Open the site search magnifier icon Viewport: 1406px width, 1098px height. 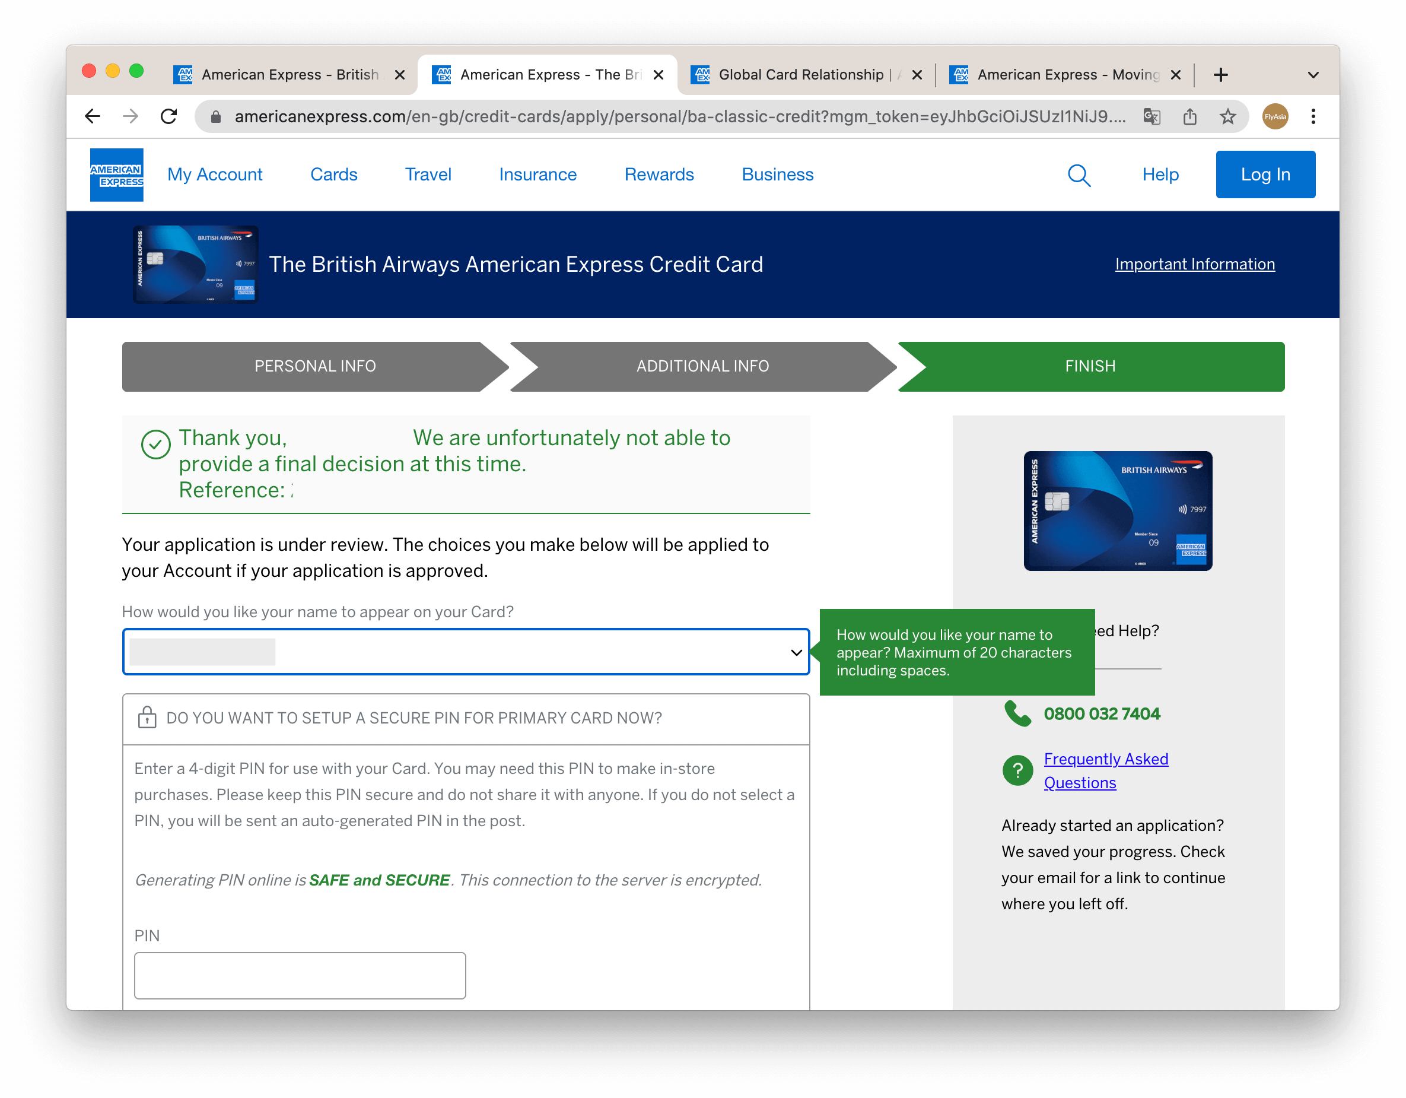1079,174
